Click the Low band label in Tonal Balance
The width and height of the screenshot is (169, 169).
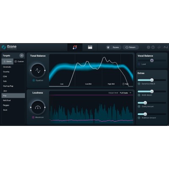click(x=62, y=84)
